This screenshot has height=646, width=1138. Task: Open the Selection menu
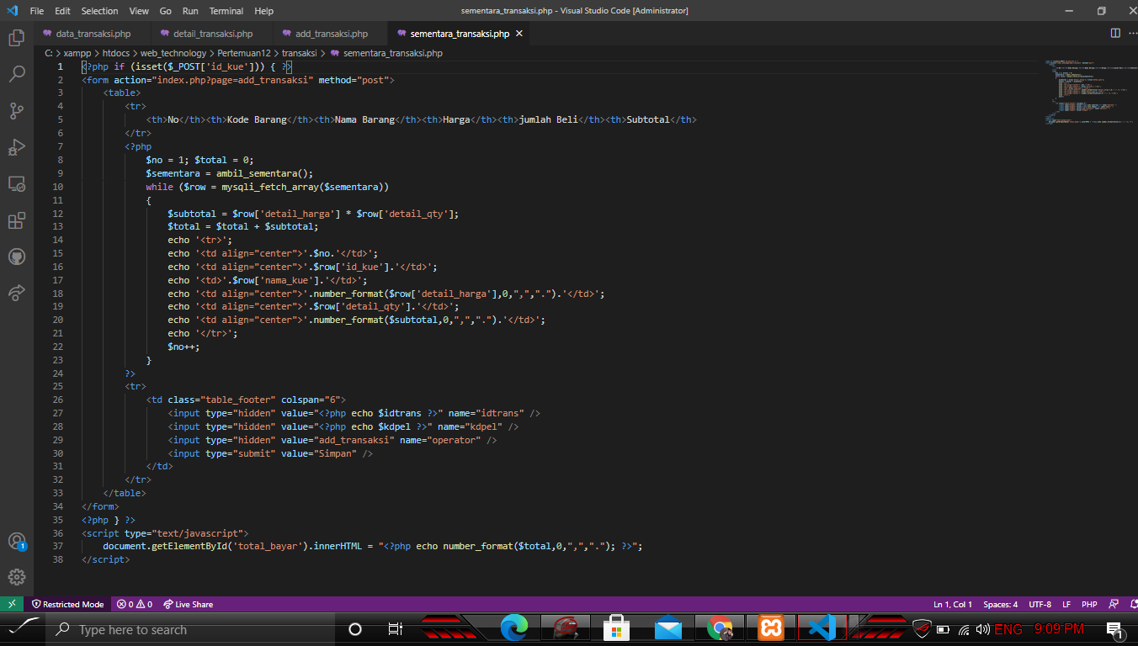tap(99, 11)
